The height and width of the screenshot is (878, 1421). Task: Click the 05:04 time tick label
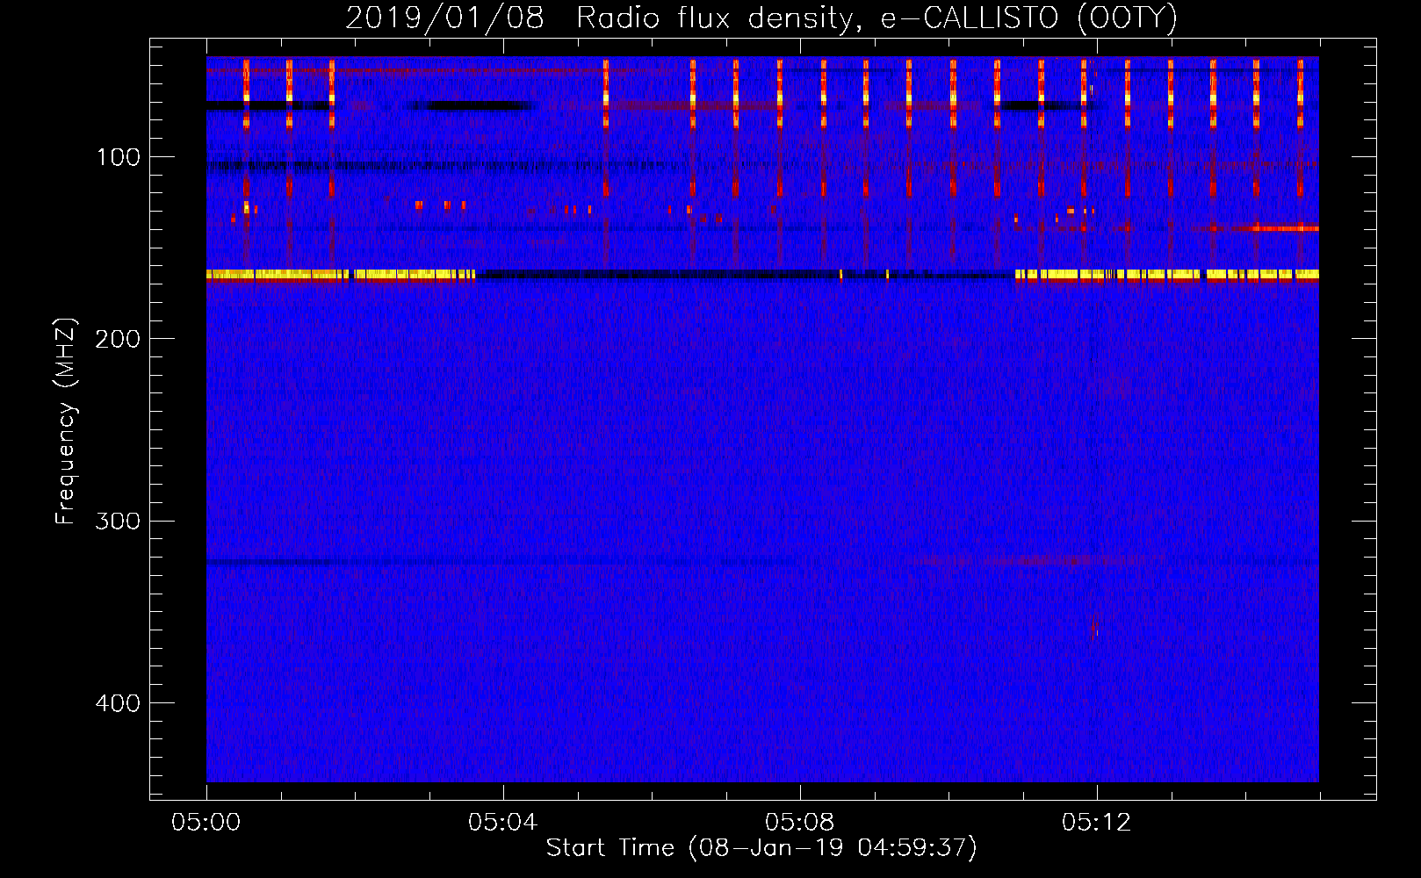[x=503, y=823]
